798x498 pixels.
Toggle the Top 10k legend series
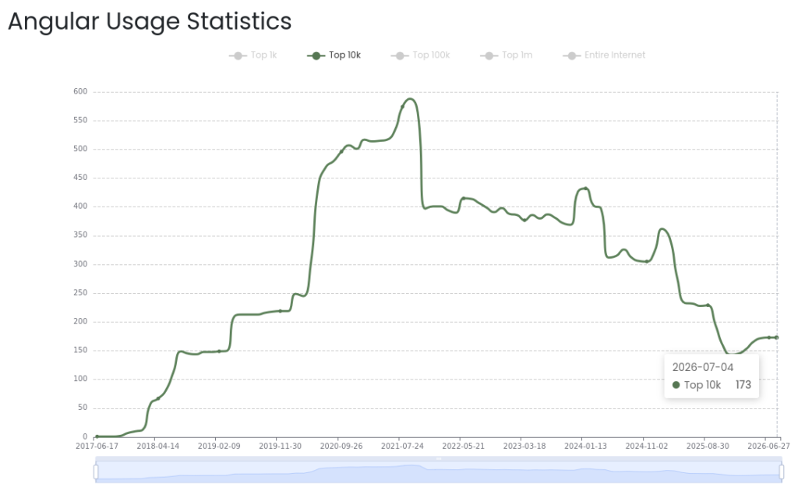coord(334,55)
